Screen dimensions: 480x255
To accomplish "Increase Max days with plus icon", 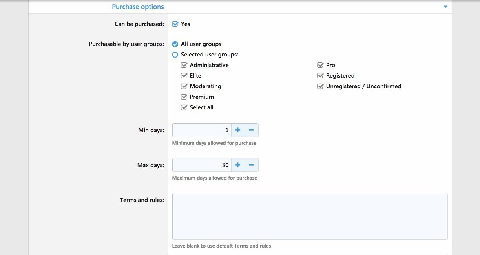I will click(x=238, y=165).
